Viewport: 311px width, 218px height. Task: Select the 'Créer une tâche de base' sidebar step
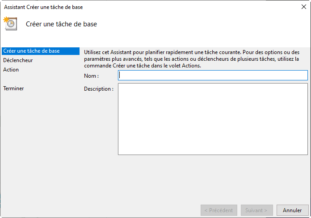[31, 51]
